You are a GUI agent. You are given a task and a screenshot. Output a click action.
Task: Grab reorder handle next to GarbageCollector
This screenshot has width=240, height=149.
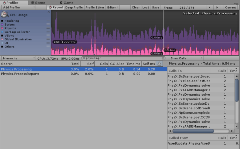(x=48, y=32)
